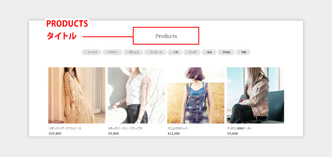Open the 特集 feature pill
The width and height of the screenshot is (332, 157).
[243, 52]
